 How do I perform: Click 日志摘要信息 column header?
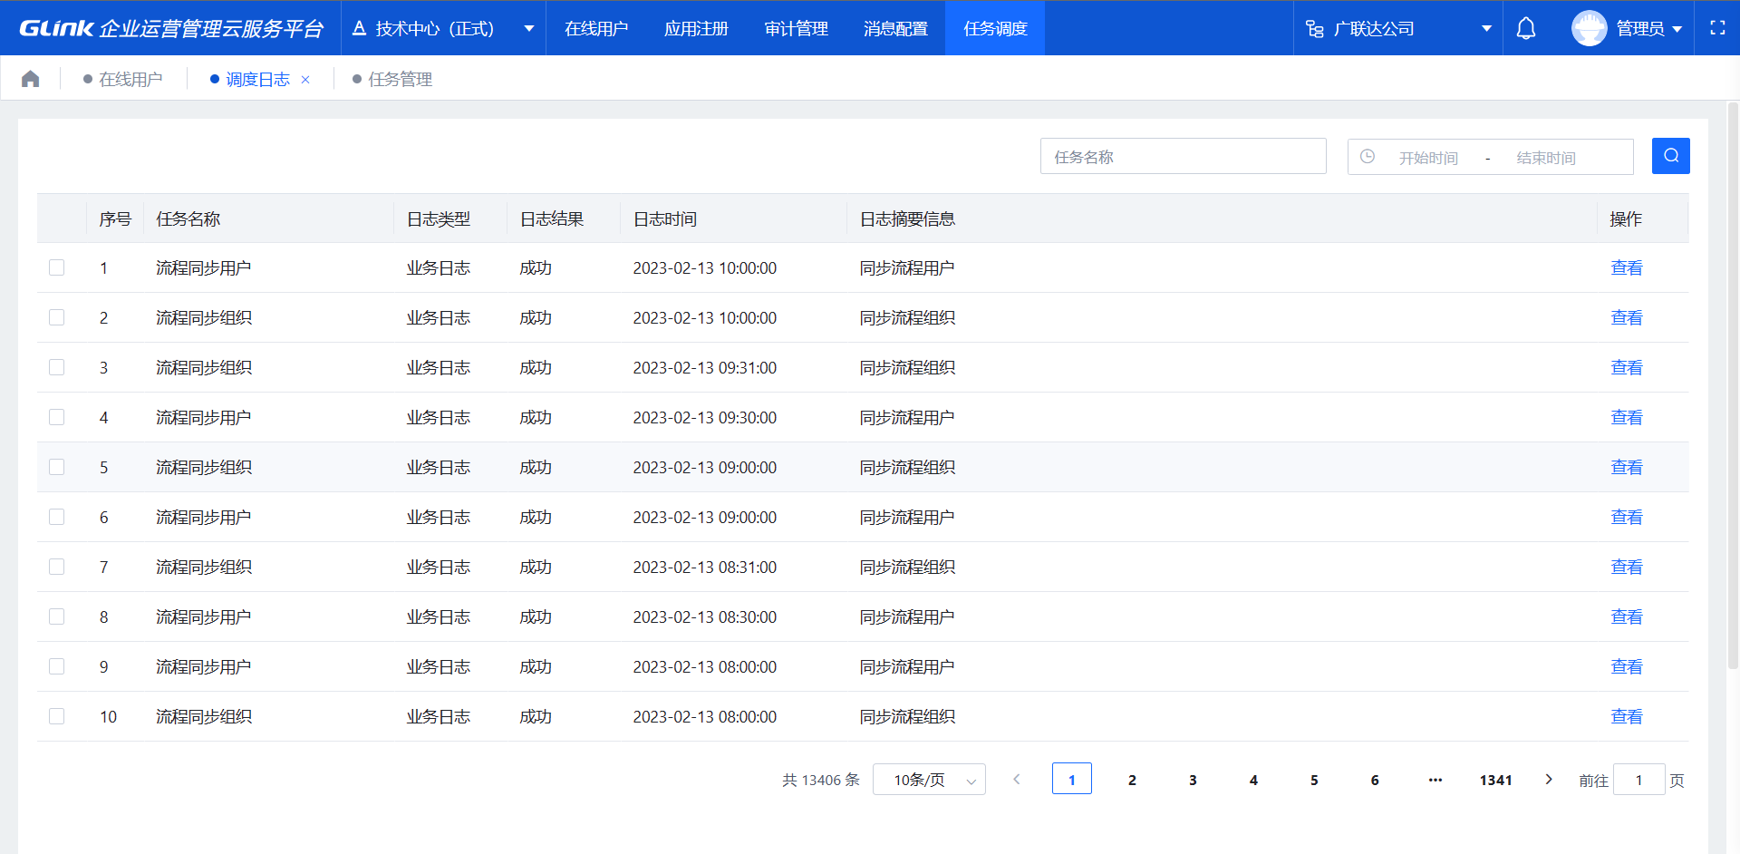[907, 218]
